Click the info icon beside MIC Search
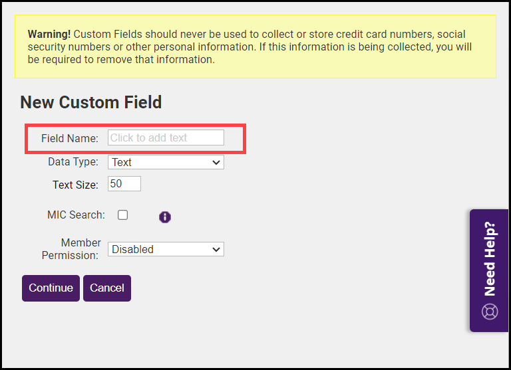Viewport: 511px width, 370px height. pos(165,217)
